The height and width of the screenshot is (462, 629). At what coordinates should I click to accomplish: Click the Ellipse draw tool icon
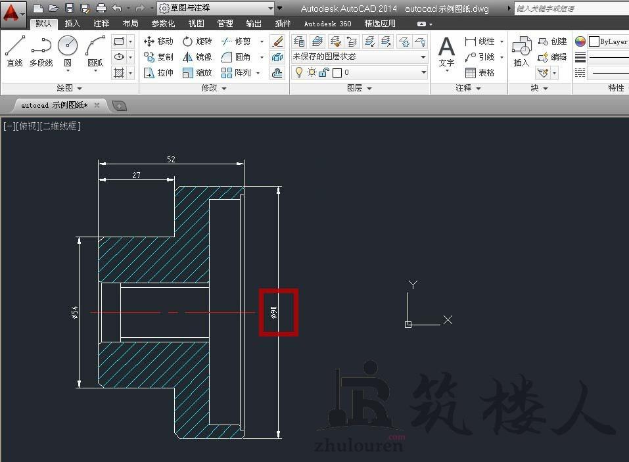(x=119, y=57)
